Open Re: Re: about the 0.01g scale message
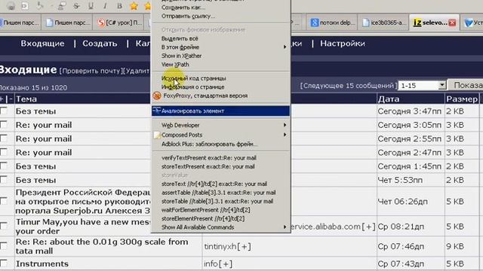The image size is (483, 271). (x=102, y=246)
